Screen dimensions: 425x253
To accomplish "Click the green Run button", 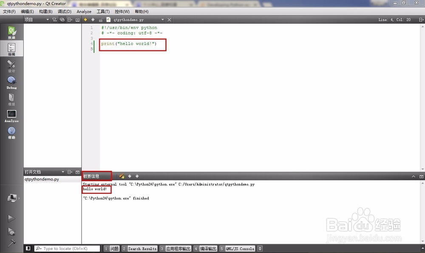I will (x=11, y=218).
